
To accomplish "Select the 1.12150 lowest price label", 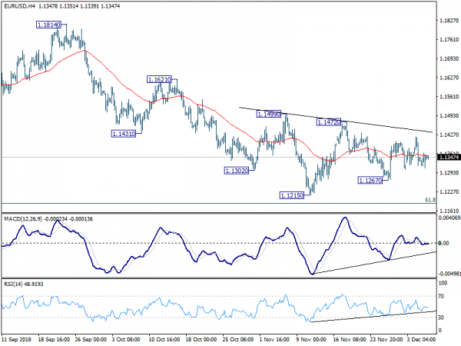I will [x=293, y=196].
